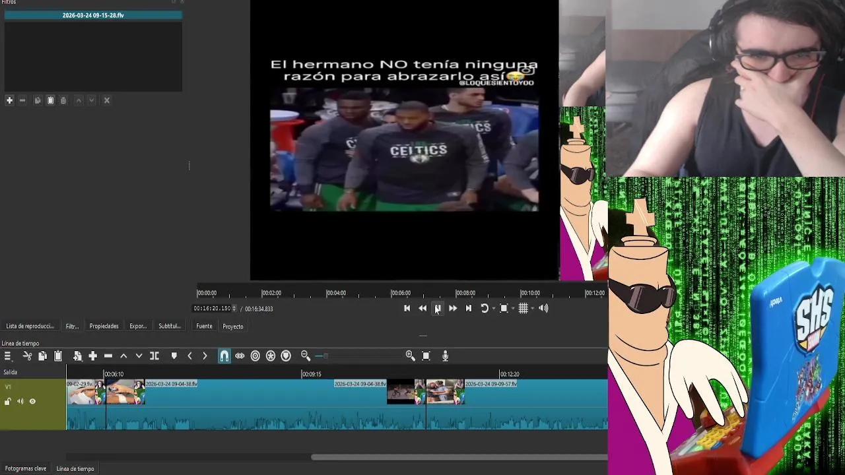Open the Expor... tab
845x475 pixels.
[x=138, y=327]
